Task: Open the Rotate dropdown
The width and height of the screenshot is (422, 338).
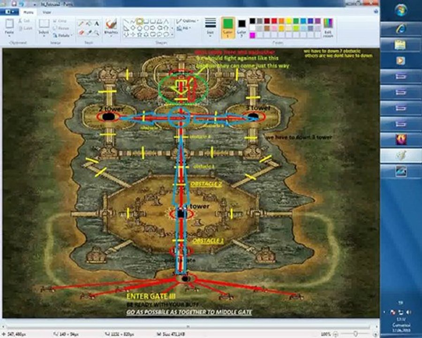Action: click(x=62, y=35)
